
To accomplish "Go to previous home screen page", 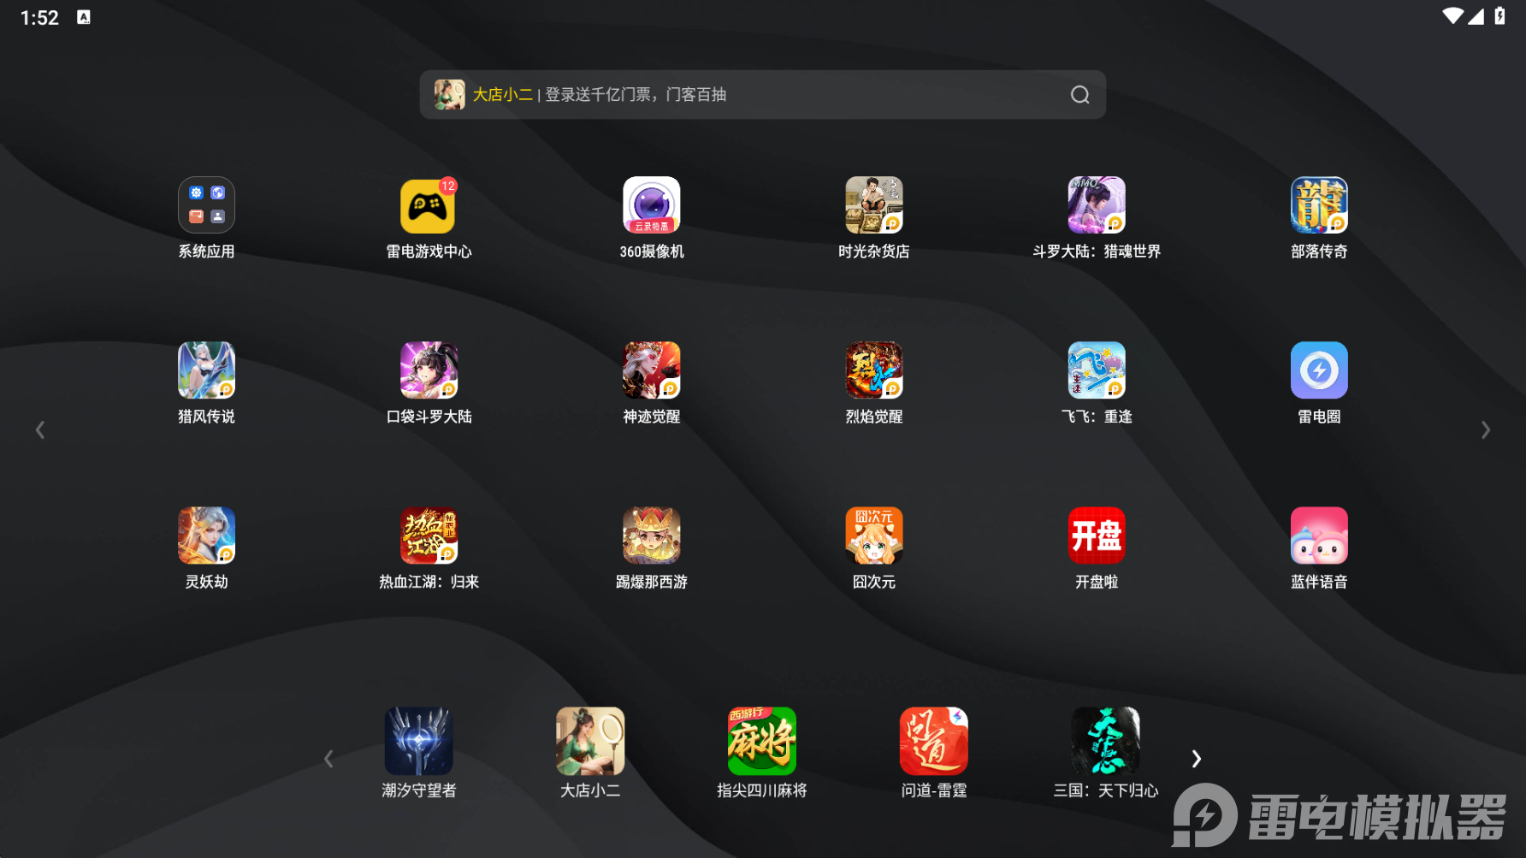I will 39,430.
